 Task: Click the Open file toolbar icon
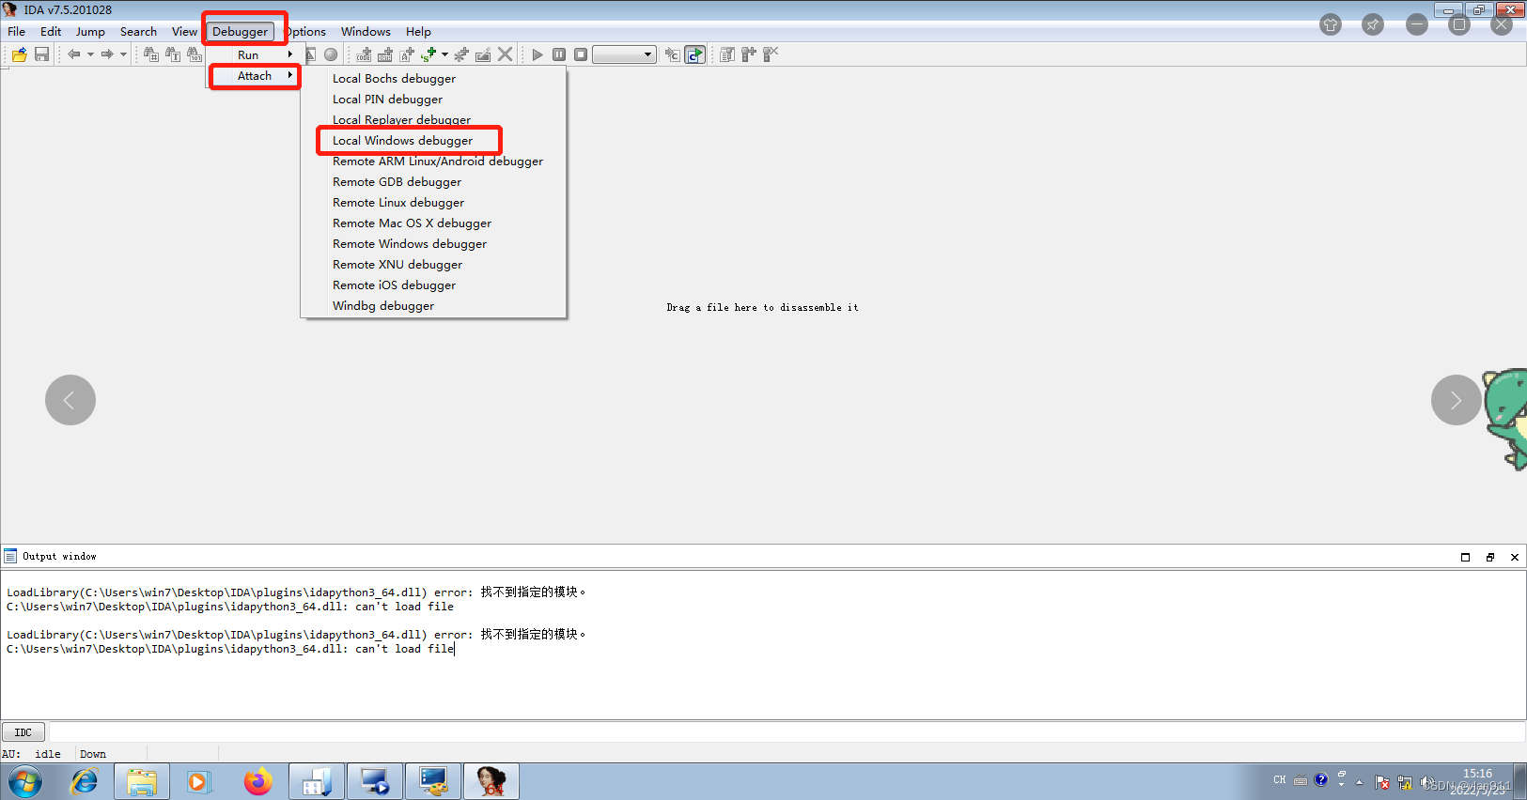[20, 54]
